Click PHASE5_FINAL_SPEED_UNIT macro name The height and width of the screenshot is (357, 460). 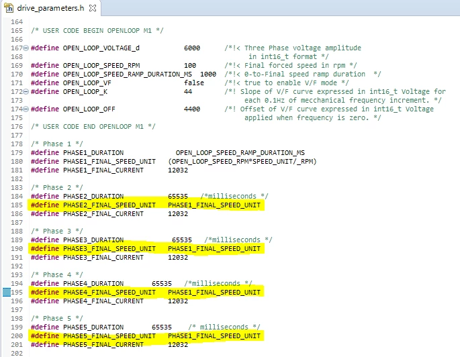click(x=109, y=336)
